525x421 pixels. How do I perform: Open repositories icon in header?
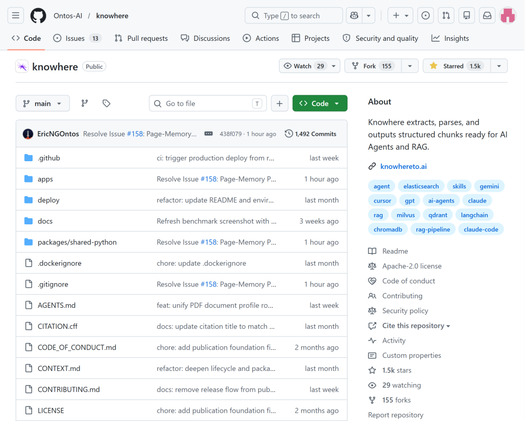(466, 16)
